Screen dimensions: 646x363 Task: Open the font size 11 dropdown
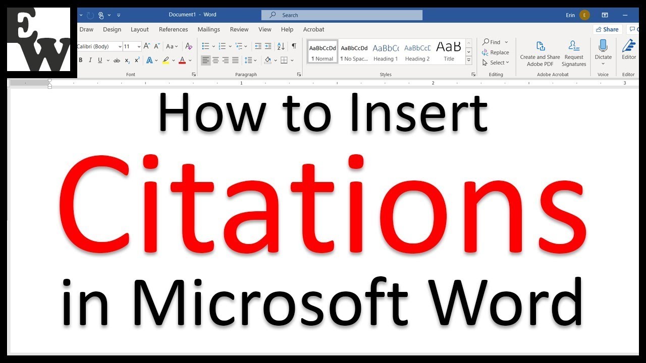coord(139,46)
